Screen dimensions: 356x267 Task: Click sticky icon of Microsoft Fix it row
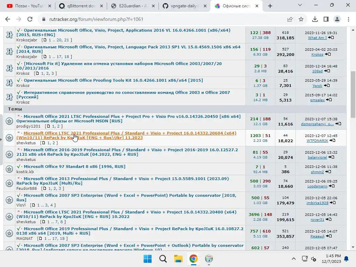point(9,68)
